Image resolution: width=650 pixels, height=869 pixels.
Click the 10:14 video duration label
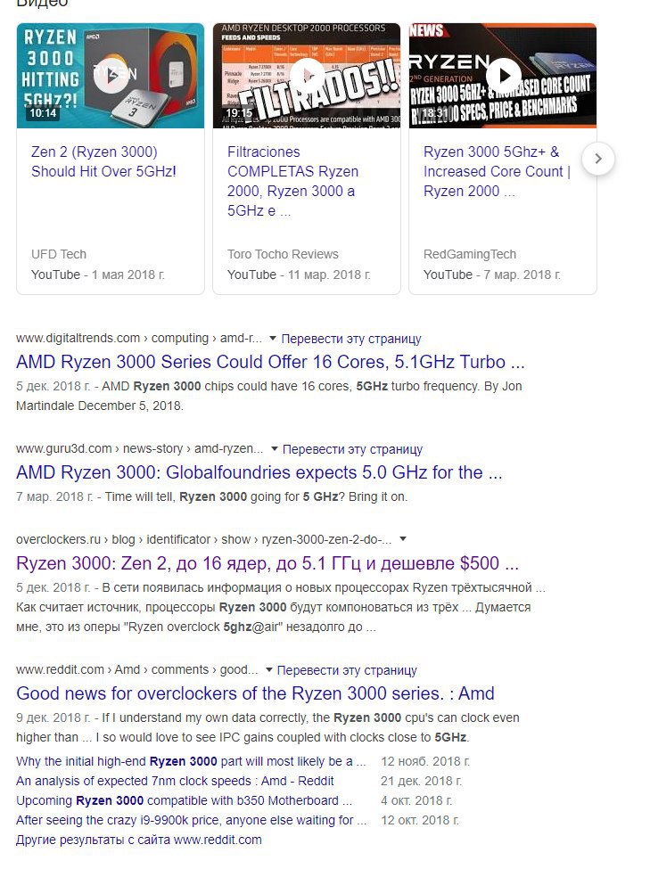(43, 113)
